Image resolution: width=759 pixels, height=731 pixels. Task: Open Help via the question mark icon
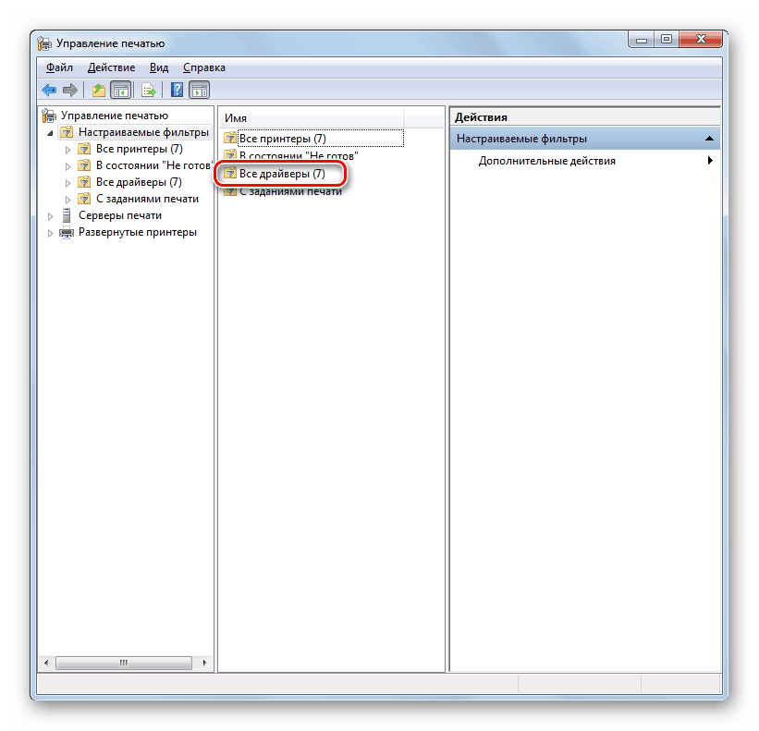(x=178, y=90)
